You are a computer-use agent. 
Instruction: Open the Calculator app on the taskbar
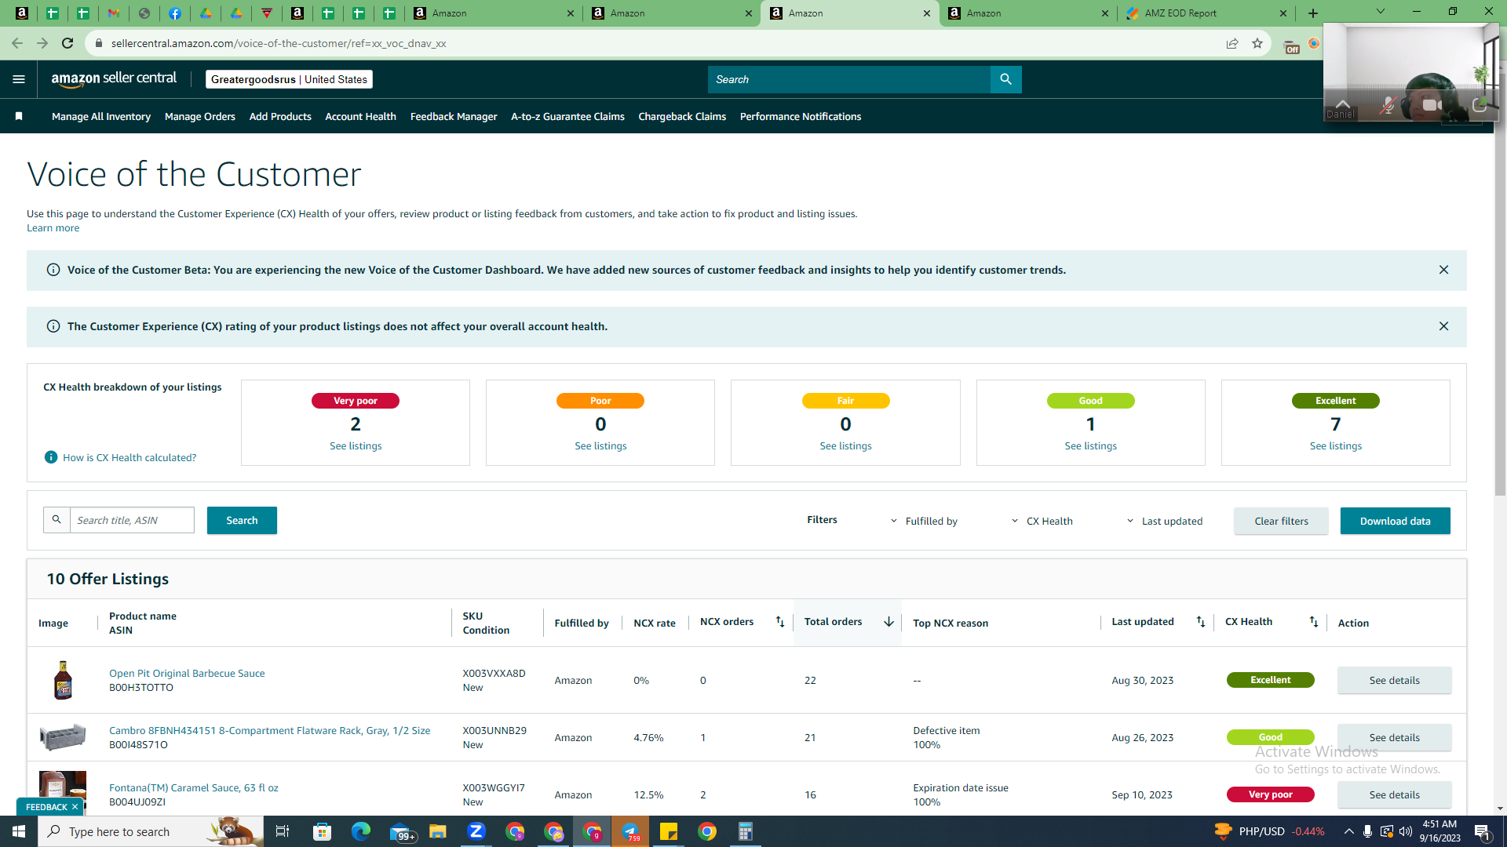(746, 831)
